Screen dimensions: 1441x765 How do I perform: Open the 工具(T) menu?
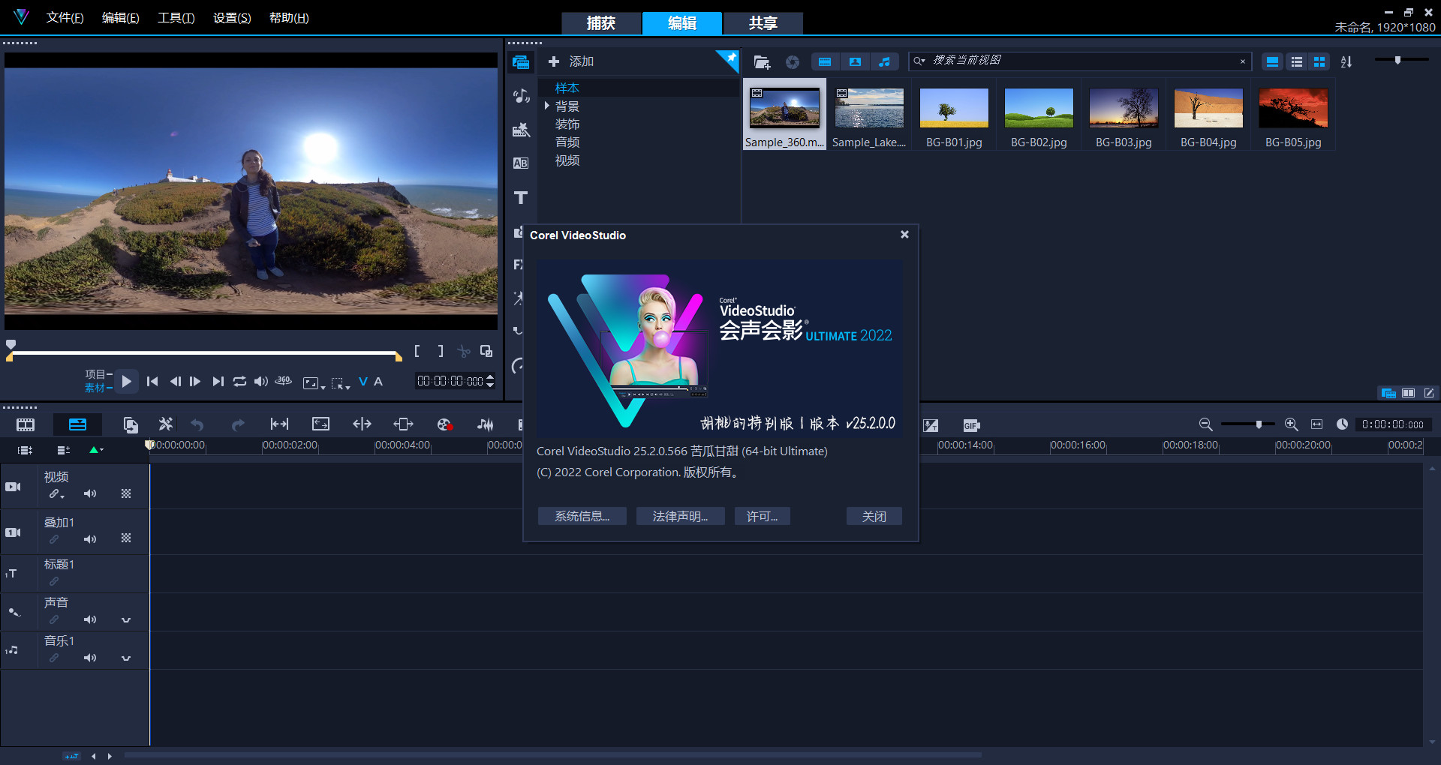[176, 17]
